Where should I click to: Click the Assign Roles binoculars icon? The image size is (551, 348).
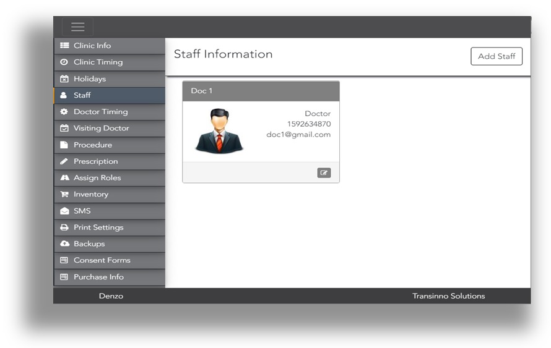tap(64, 178)
